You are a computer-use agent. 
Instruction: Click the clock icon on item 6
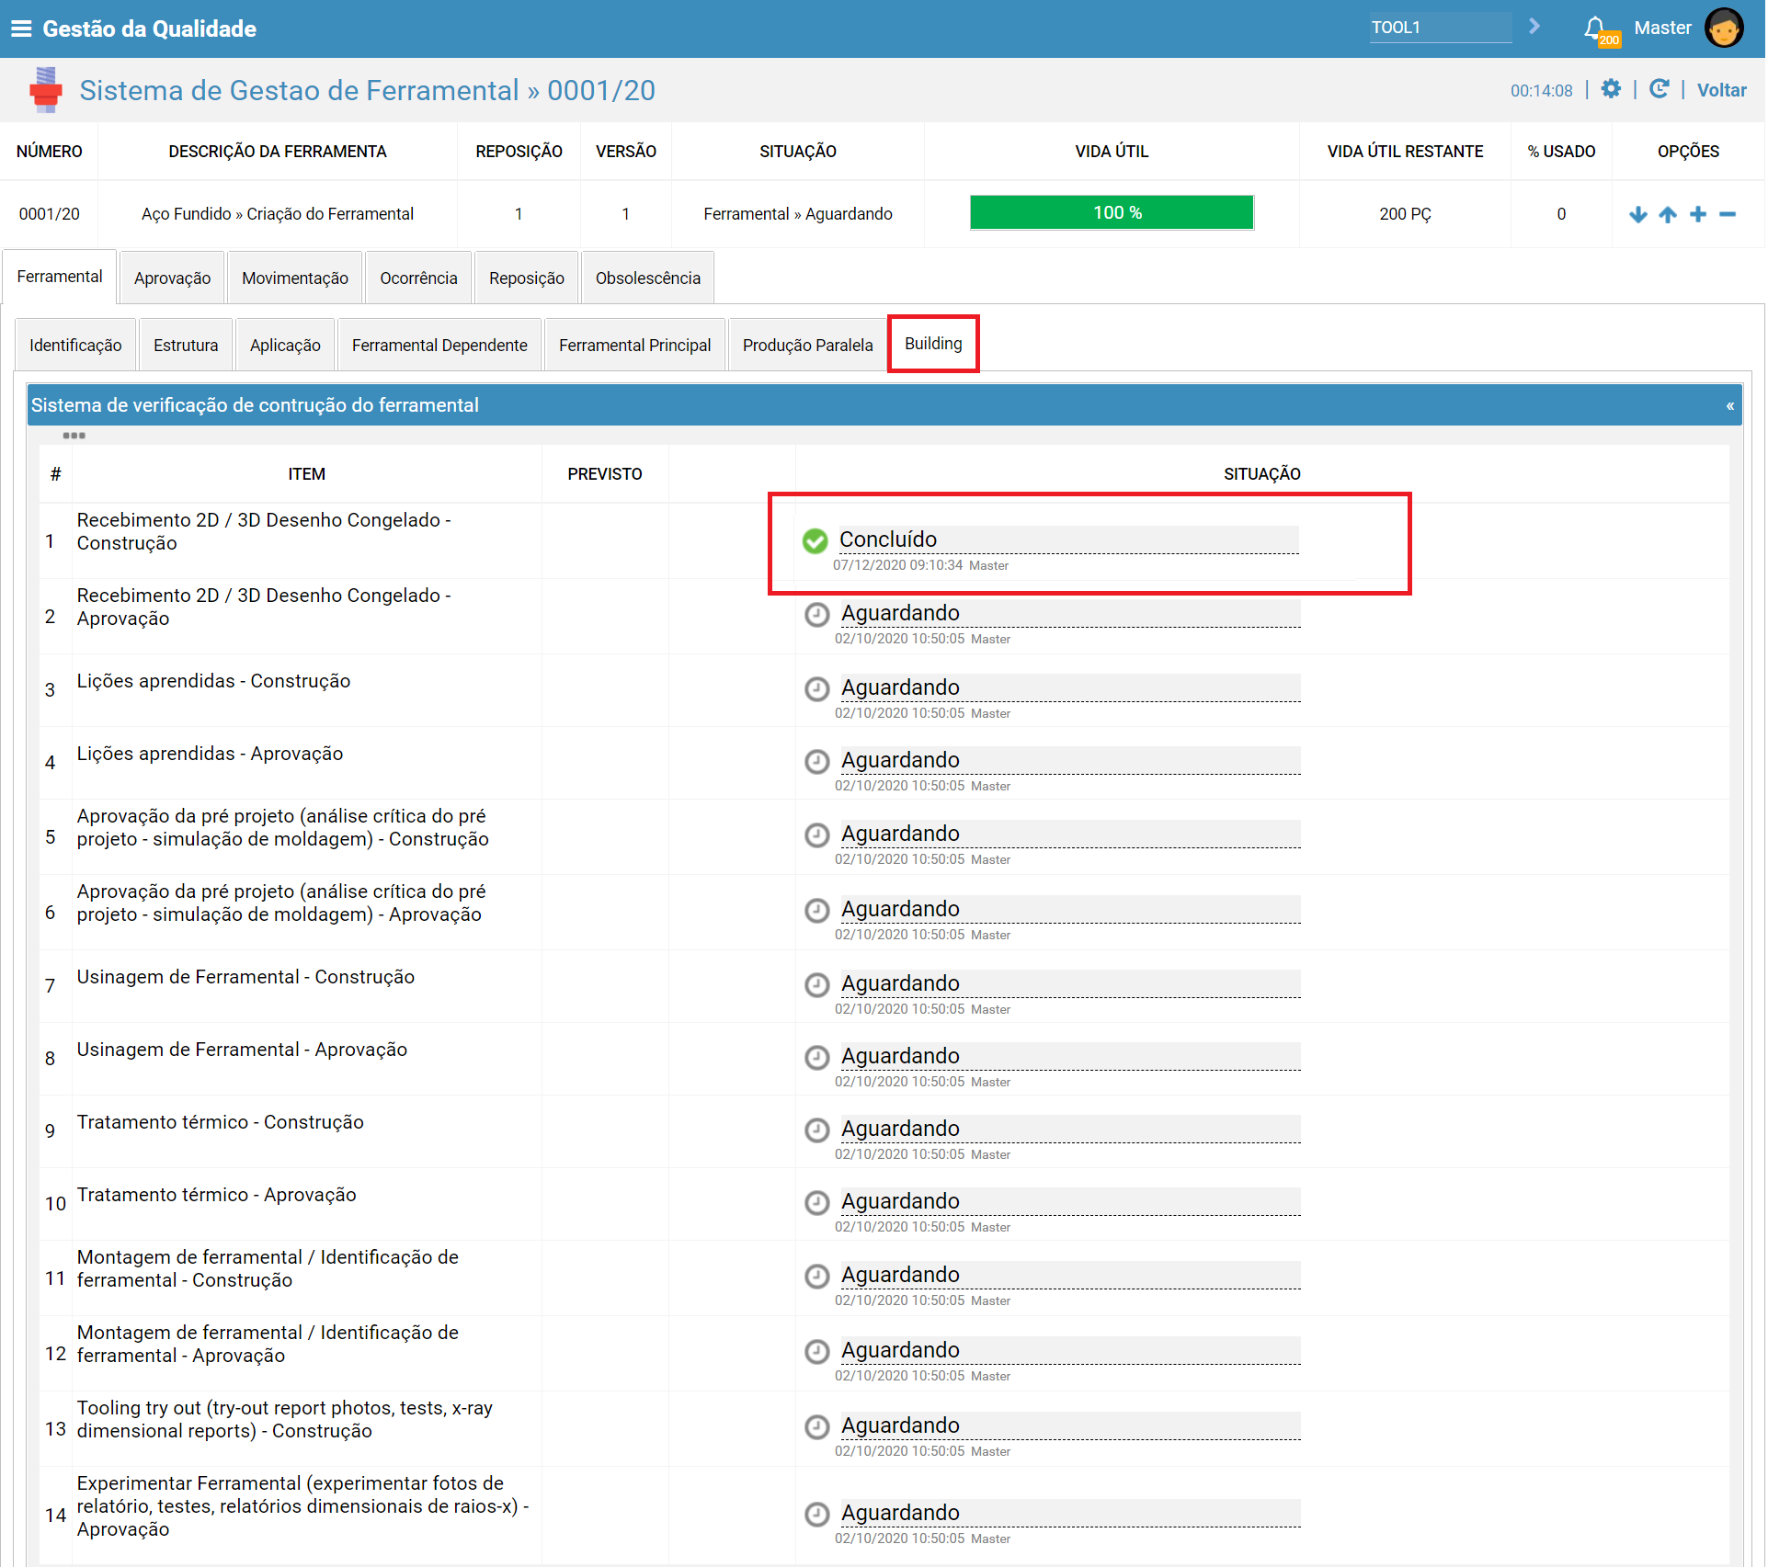point(818,911)
